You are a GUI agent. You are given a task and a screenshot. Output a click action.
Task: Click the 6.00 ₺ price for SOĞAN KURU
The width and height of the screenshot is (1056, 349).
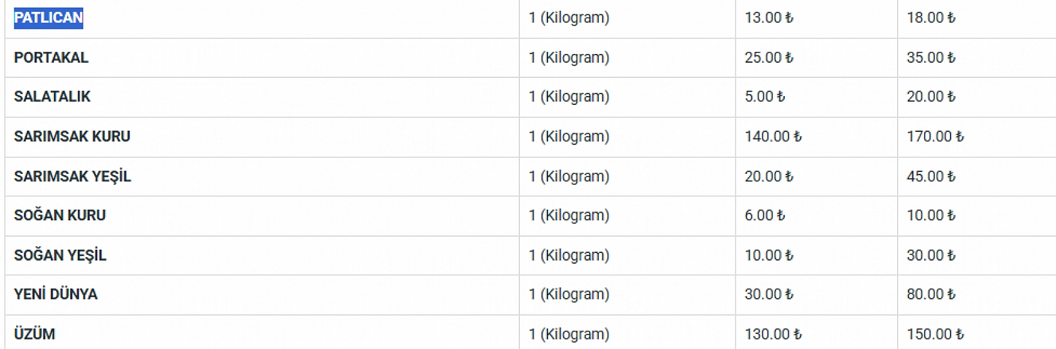click(764, 215)
